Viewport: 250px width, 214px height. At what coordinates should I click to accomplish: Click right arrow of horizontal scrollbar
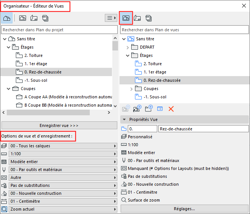point(109,113)
